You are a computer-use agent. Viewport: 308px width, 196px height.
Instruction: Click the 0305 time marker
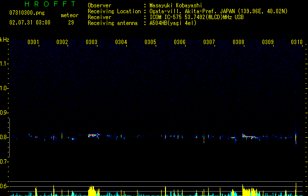[150, 42]
